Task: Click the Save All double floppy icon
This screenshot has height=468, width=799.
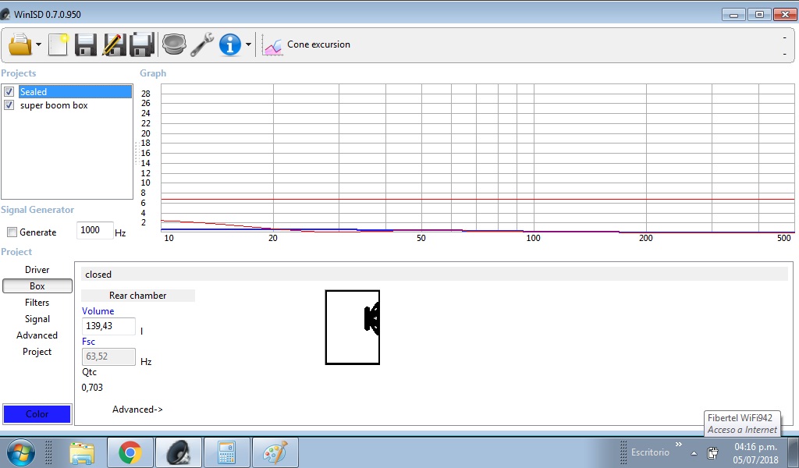Action: [142, 44]
